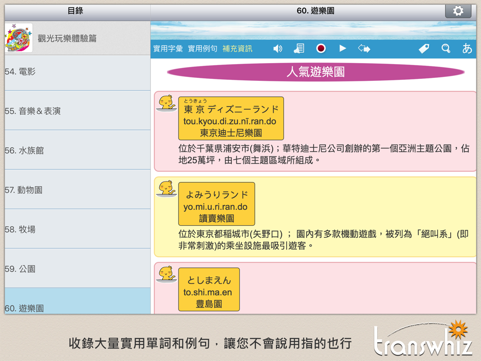Toggle kana display with the あ icon
Viewport: 481px width, 361px height.
pos(467,49)
